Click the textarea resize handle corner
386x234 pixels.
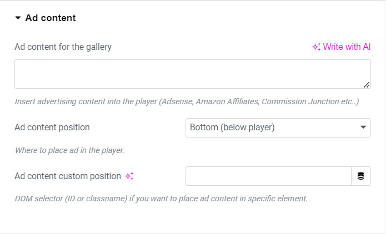tap(367, 84)
